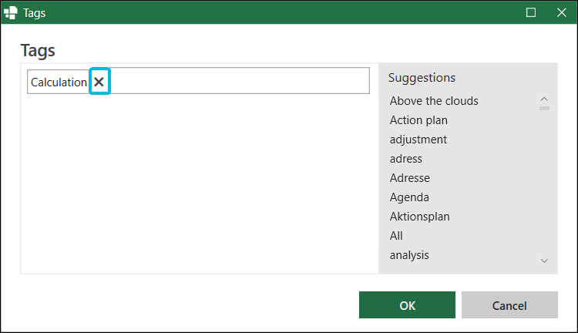Maximize the Tags dialog window
This screenshot has width=578, height=333.
pyautogui.click(x=531, y=12)
